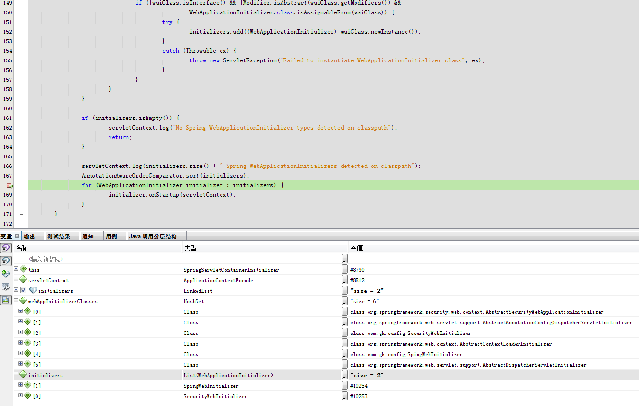The height and width of the screenshot is (406, 639).
Task: Open value editor for 'this' #8790
Action: [344, 269]
